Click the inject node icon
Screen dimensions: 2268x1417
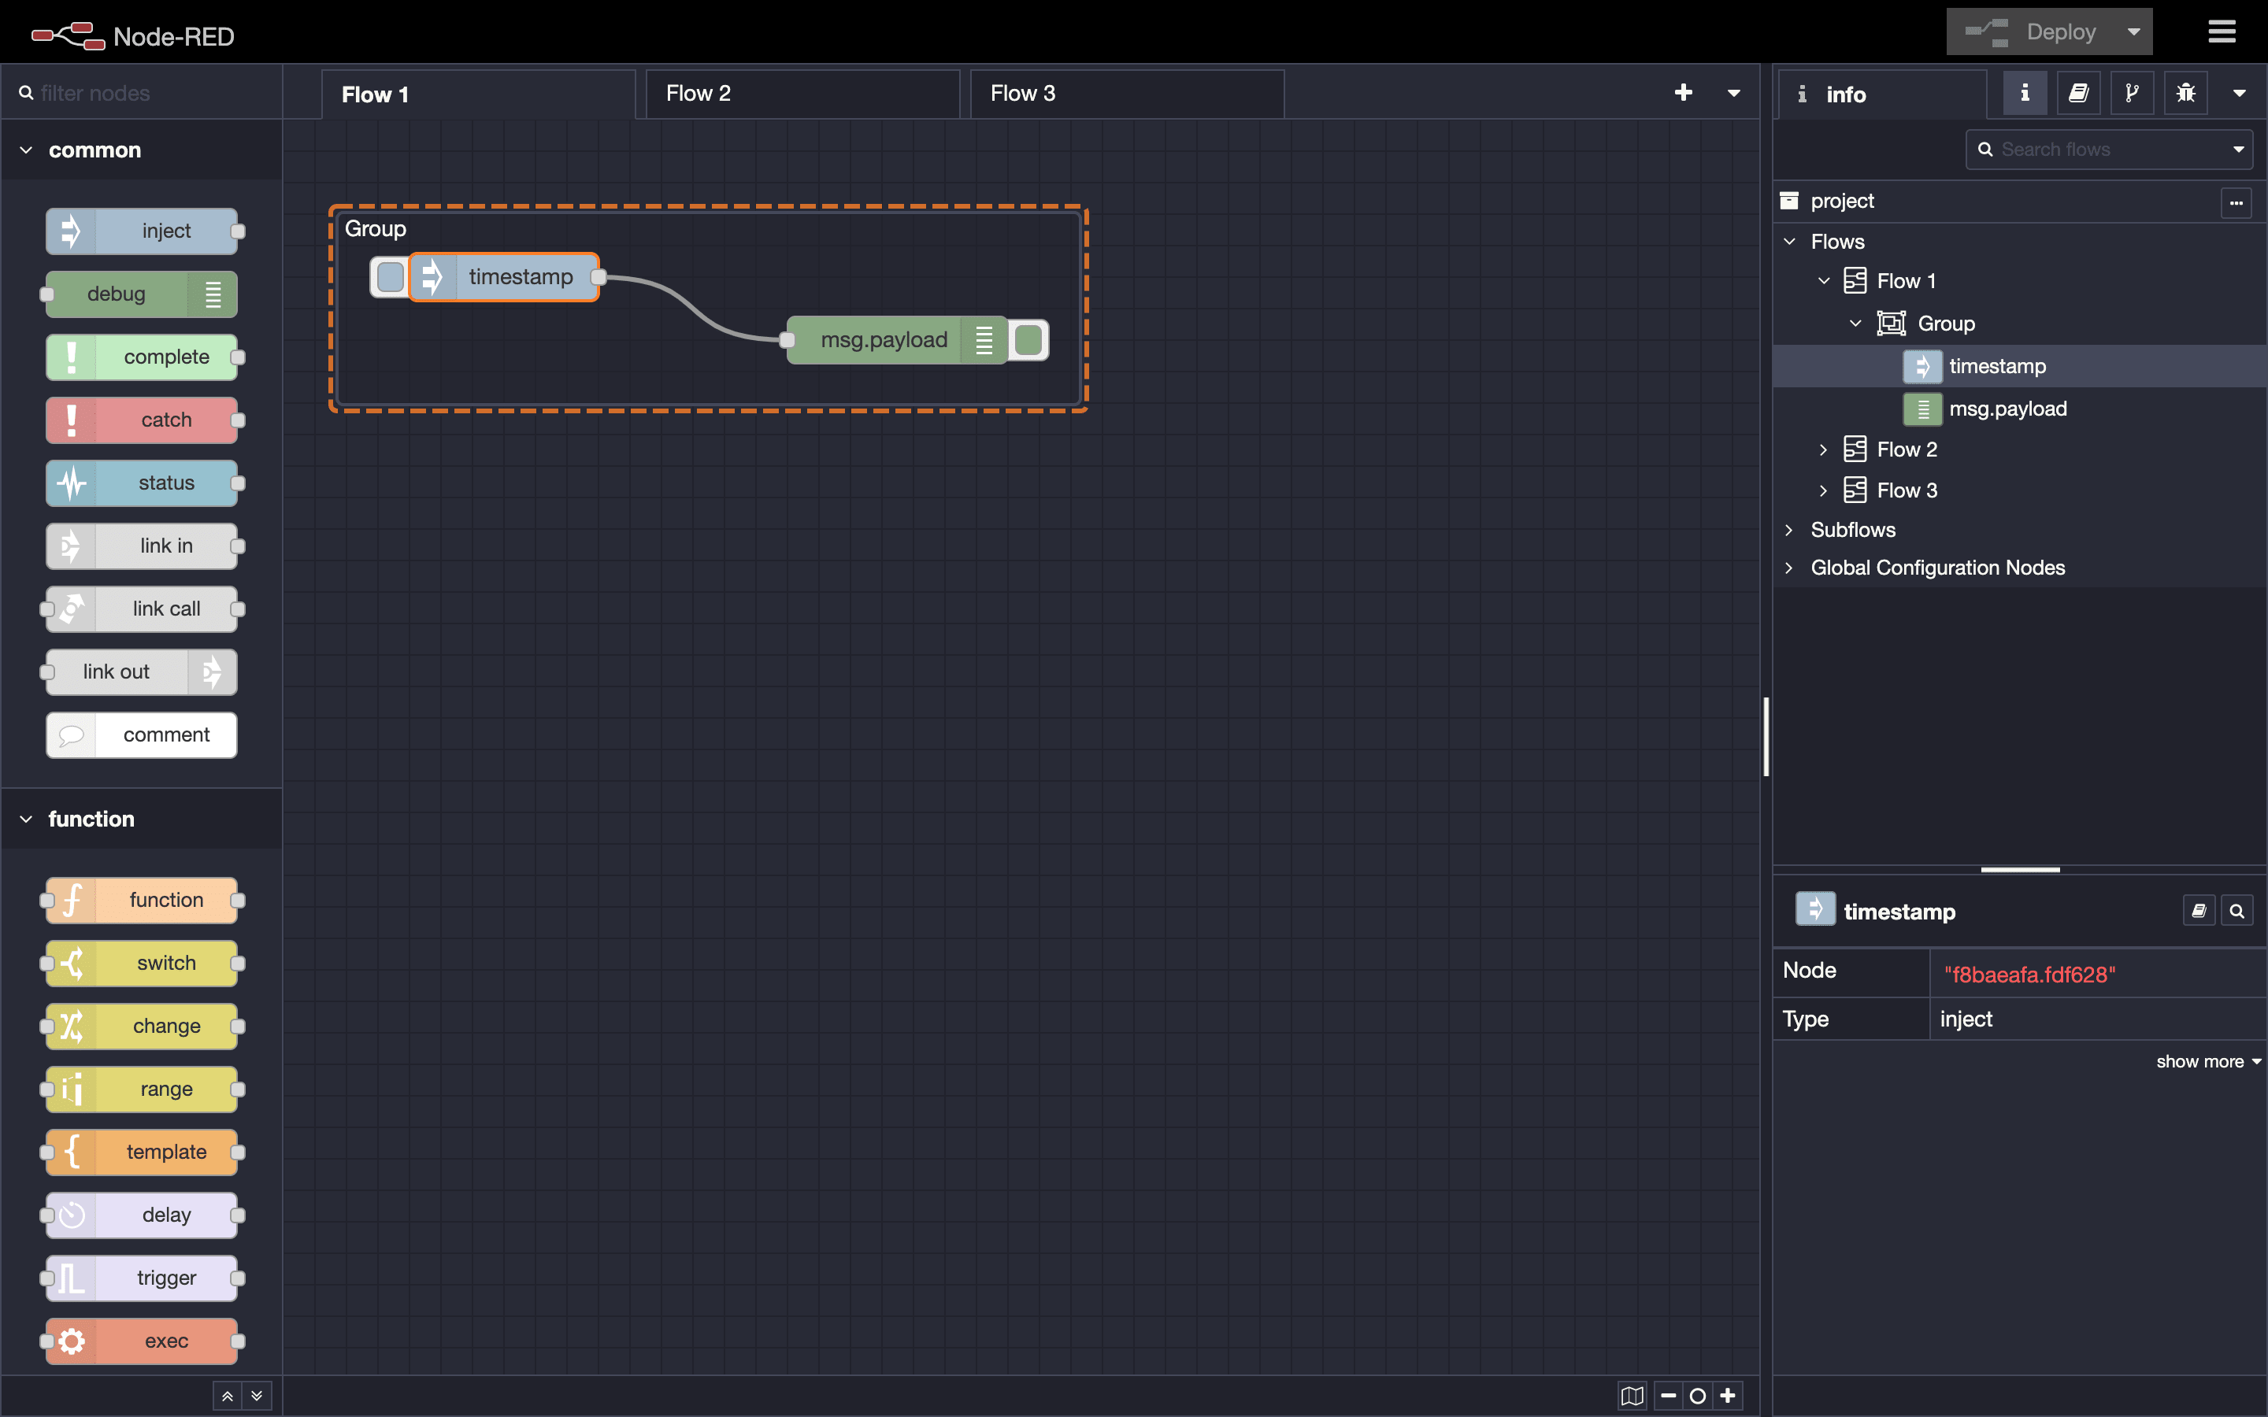(69, 230)
